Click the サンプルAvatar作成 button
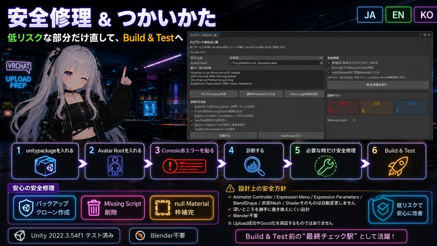The image size is (437, 246). [214, 94]
